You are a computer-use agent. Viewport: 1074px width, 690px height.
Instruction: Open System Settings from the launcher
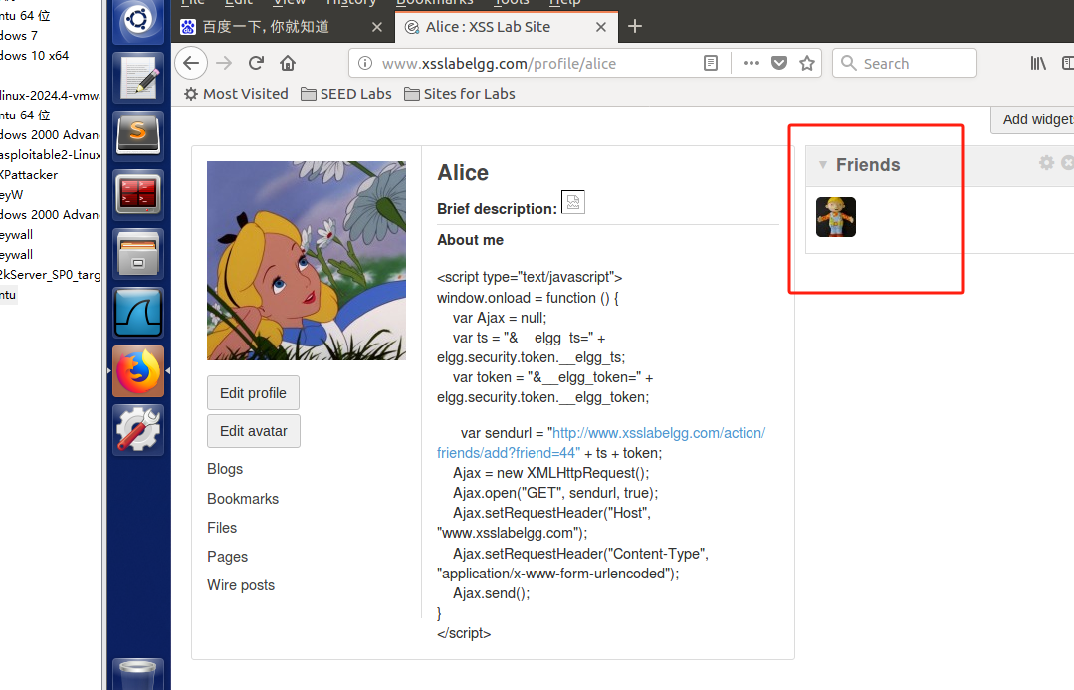[x=138, y=430]
